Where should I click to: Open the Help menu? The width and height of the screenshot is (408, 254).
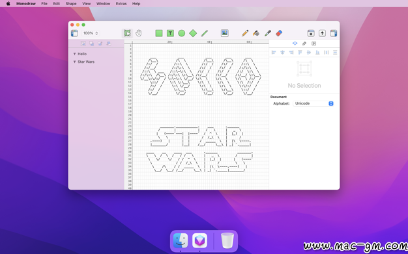click(x=136, y=4)
